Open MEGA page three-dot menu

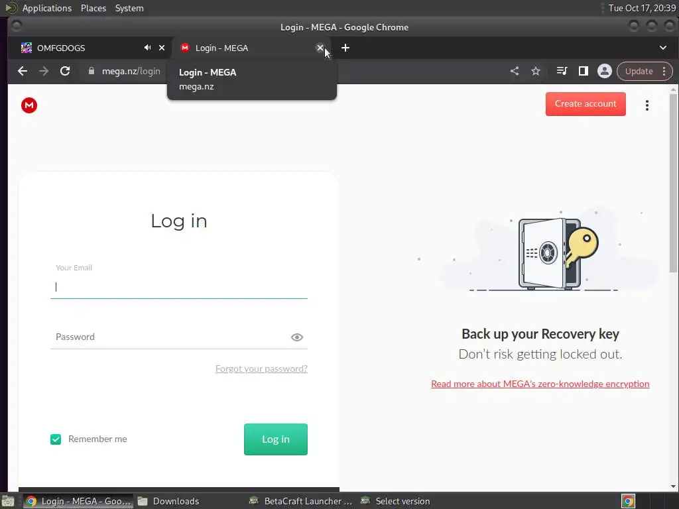tap(647, 105)
